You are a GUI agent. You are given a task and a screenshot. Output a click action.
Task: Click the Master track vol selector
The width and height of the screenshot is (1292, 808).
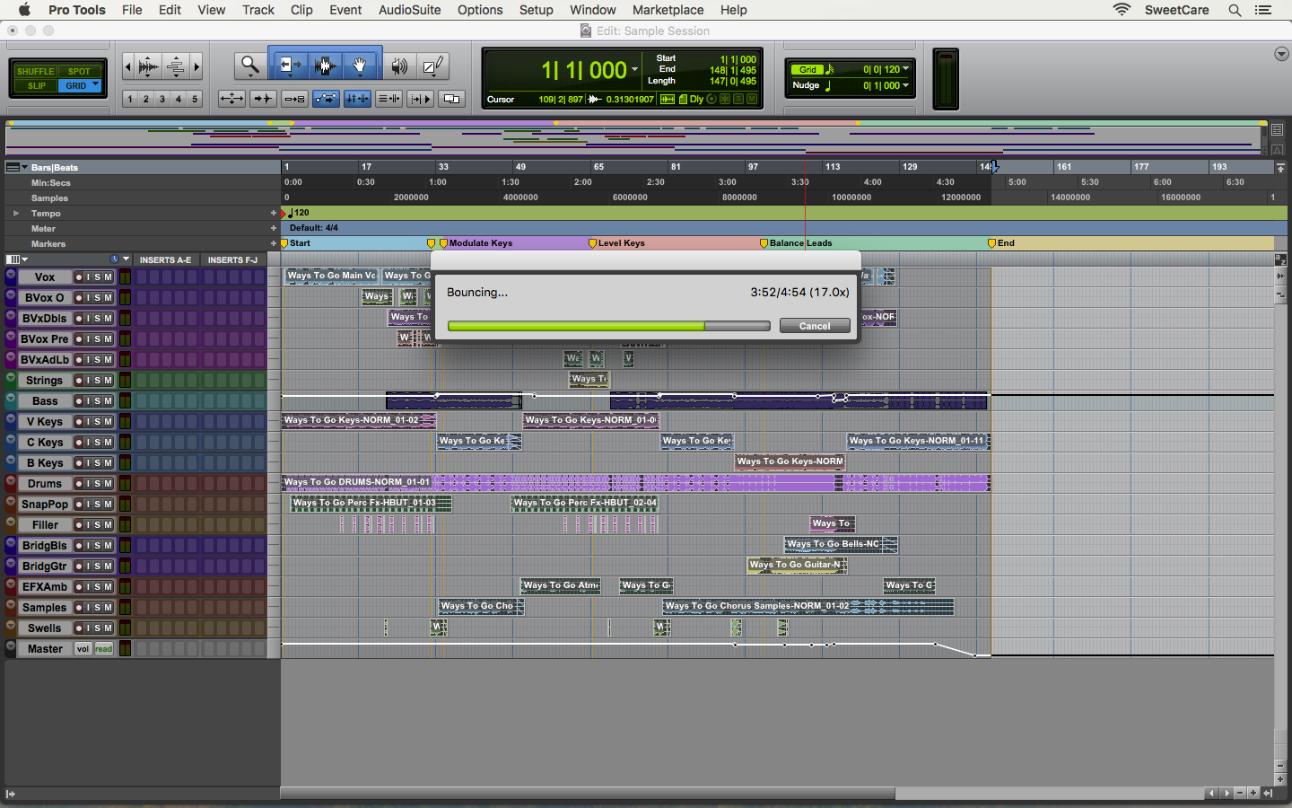83,649
